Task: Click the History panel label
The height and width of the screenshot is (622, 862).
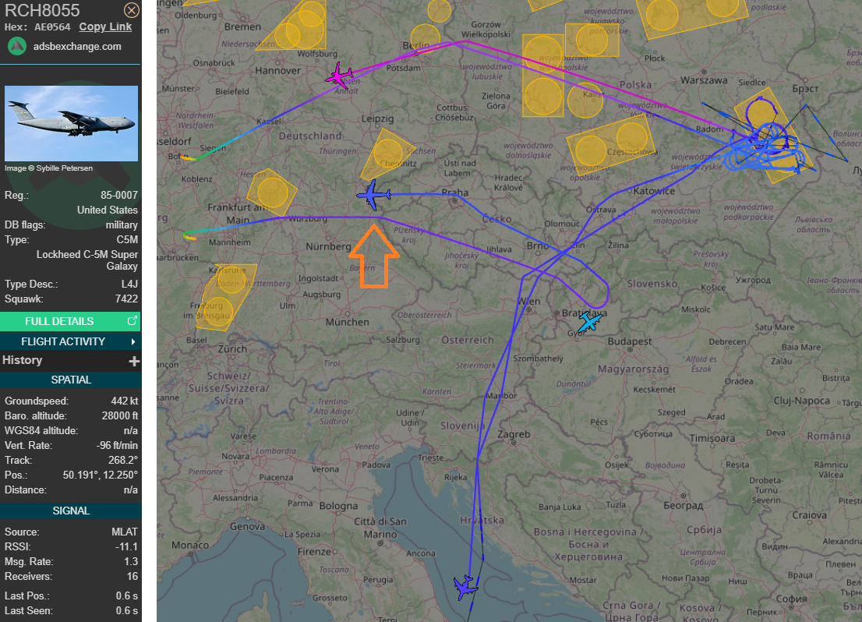Action: point(22,360)
